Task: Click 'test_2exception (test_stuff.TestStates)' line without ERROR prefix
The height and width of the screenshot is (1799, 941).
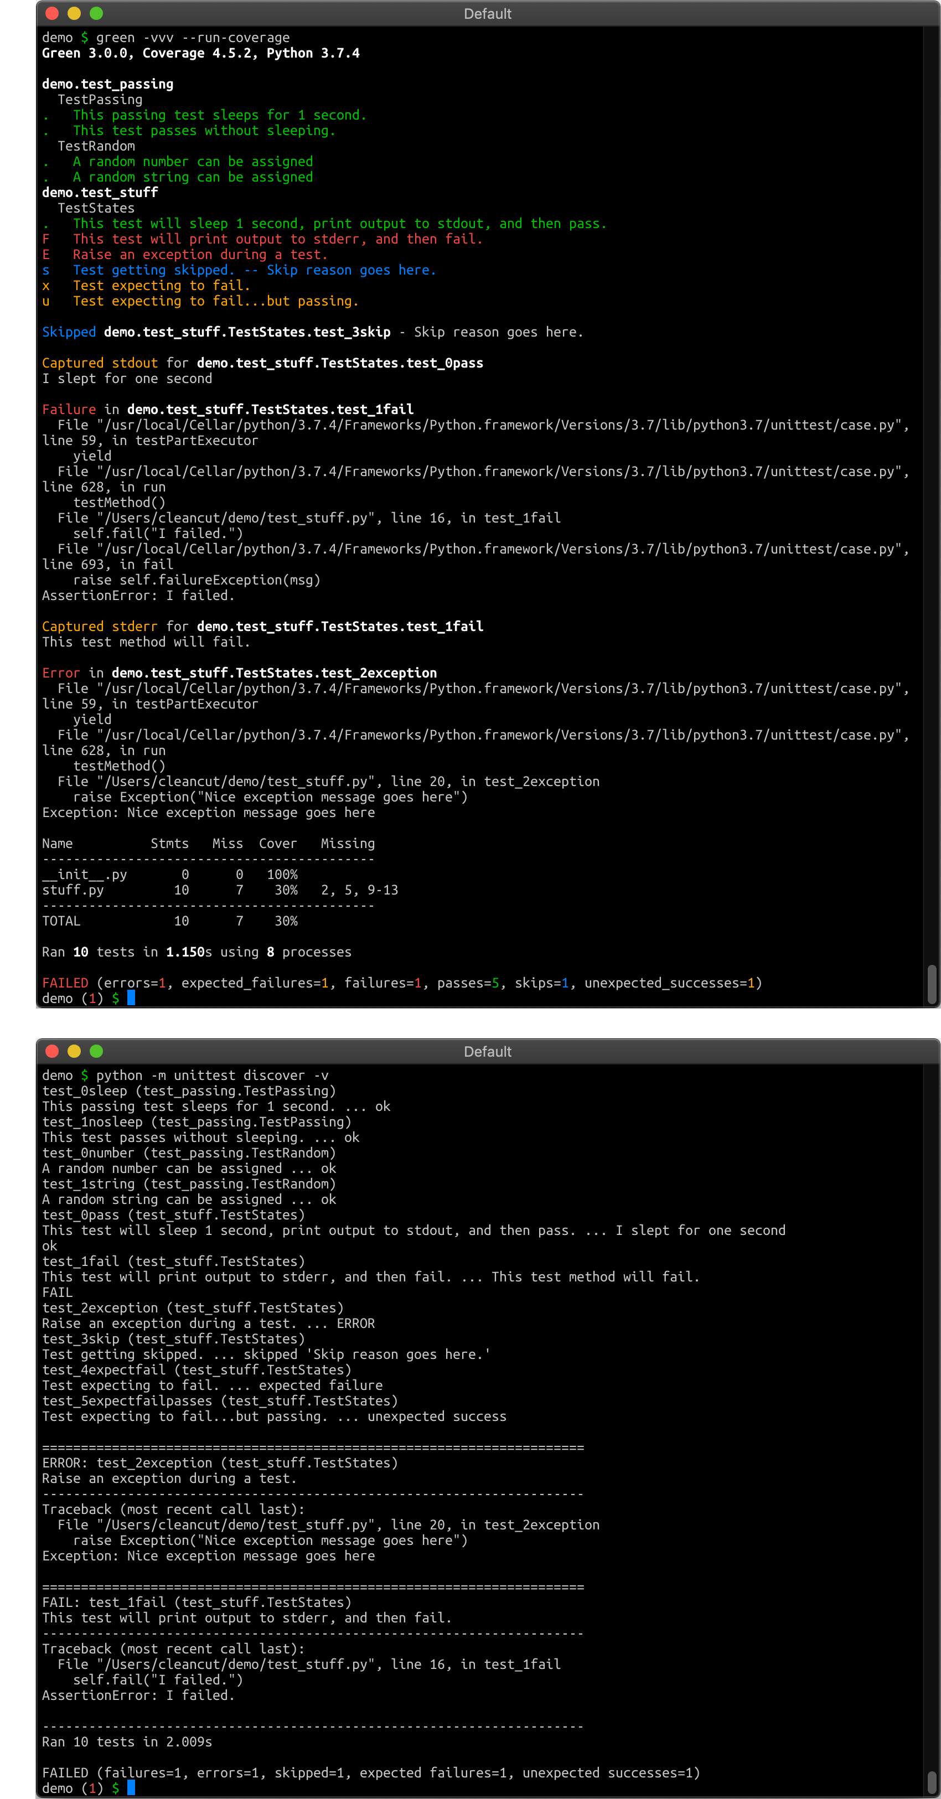Action: point(193,1307)
